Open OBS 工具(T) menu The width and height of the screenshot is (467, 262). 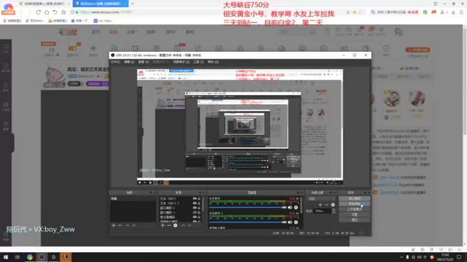click(x=198, y=62)
